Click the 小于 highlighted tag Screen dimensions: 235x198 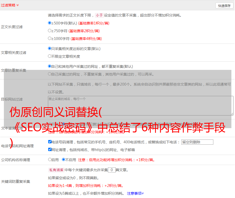(99, 15)
